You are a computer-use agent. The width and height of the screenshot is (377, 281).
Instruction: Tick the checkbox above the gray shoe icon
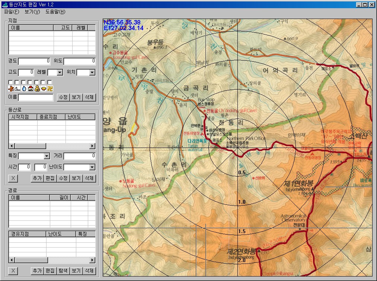tap(17, 83)
